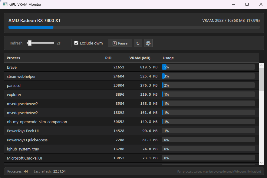Sort by the Usage column header
Image resolution: width=267 pixels, height=178 pixels.
tap(168, 58)
